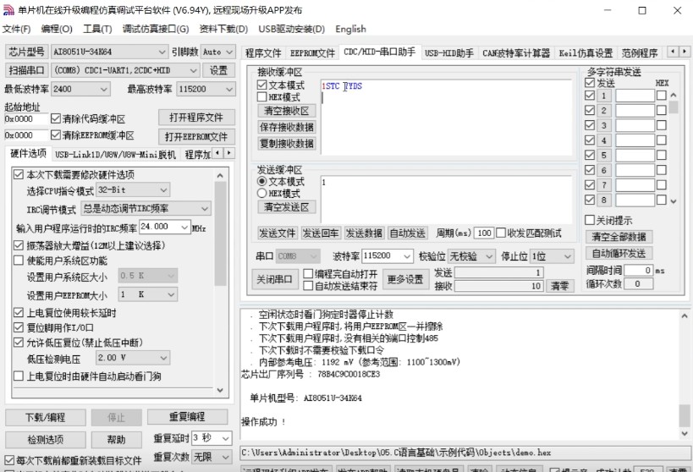Click multi-string list scrollbar thumb

673,107
